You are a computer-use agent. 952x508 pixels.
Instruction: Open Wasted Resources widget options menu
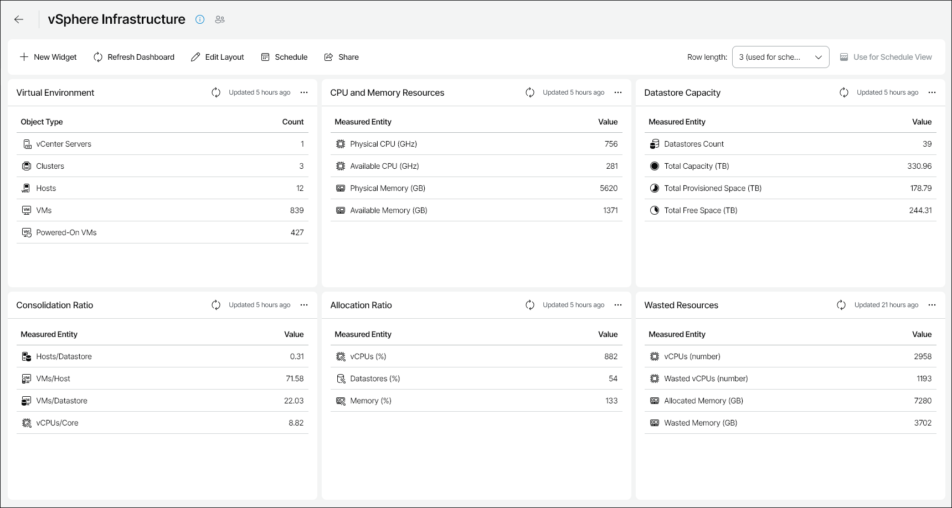click(932, 305)
